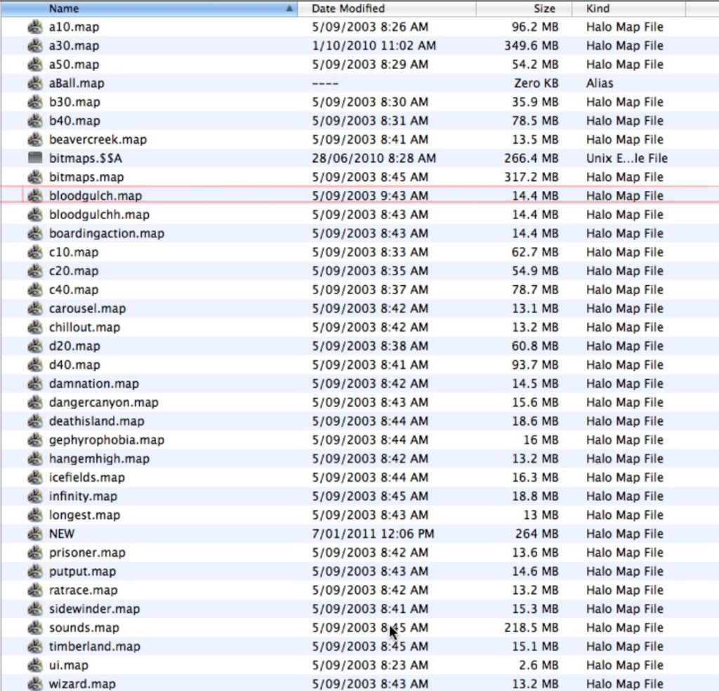This screenshot has width=719, height=691.
Task: Click the 5/09/2003 9:43 AM date
Action: [370, 196]
